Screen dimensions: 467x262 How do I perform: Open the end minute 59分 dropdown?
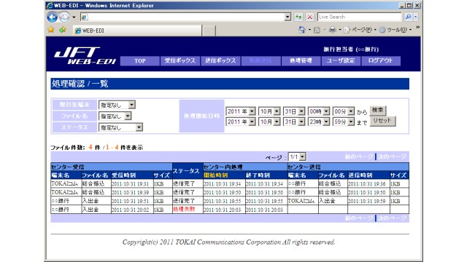pyautogui.click(x=344, y=122)
